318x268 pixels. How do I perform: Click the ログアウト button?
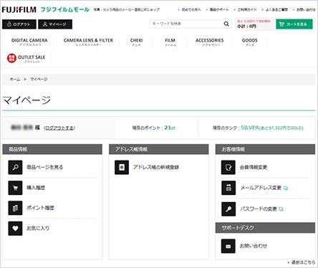coord(19,24)
